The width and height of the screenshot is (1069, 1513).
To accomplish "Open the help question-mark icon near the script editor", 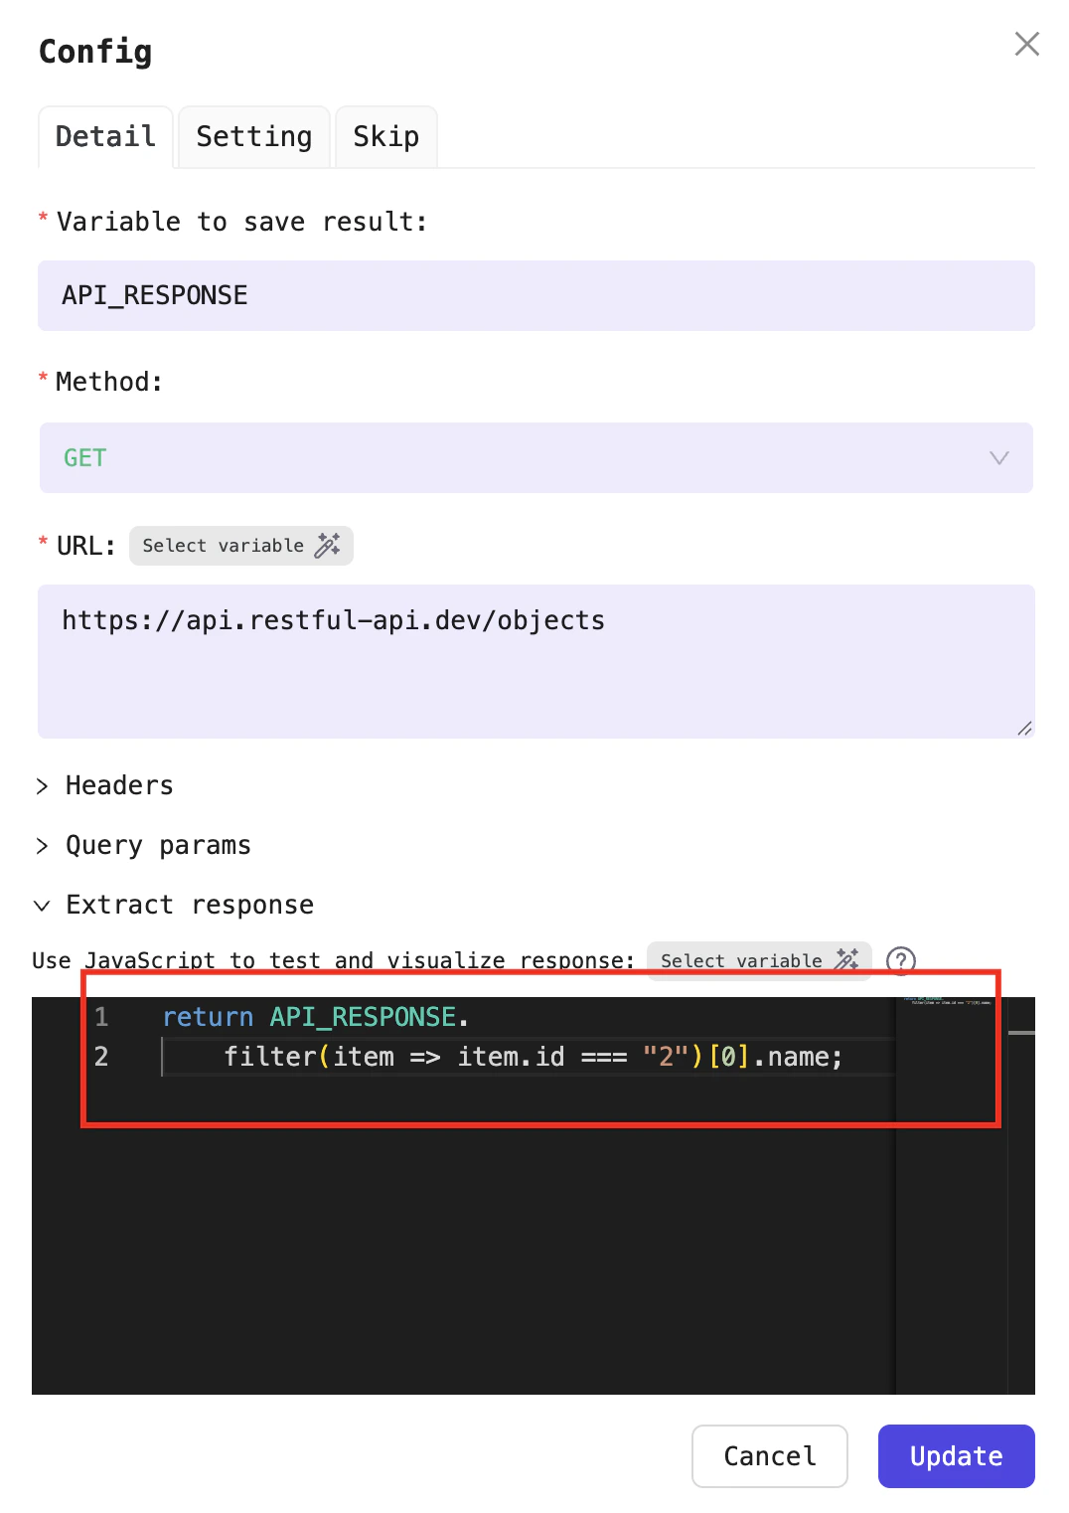I will pyautogui.click(x=900, y=960).
